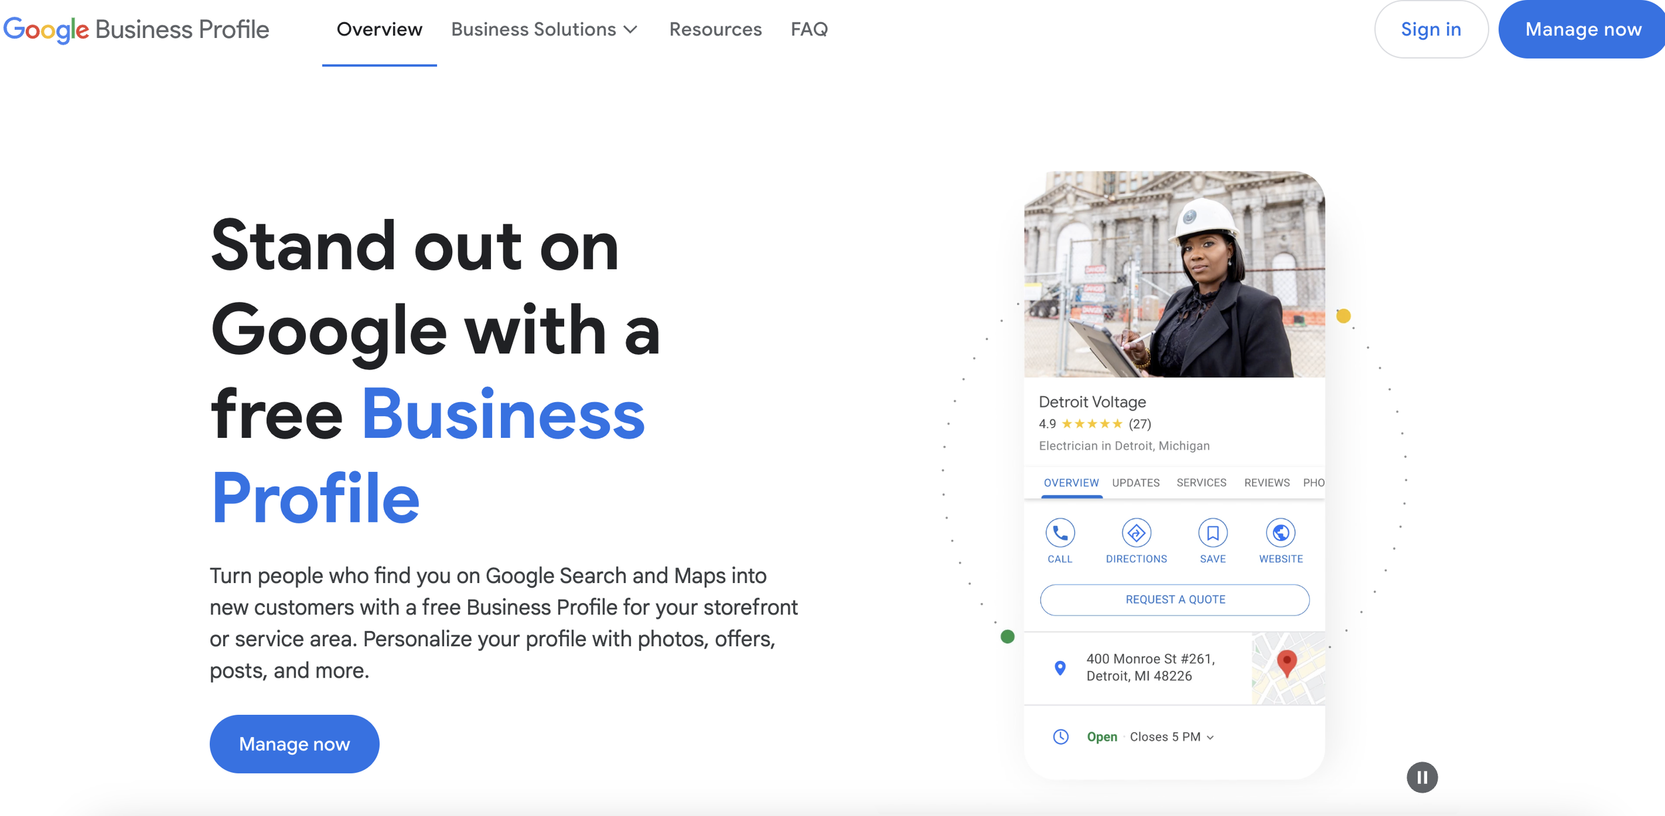This screenshot has width=1665, height=816.
Task: Click the 4.9 star rating row
Action: [1095, 423]
